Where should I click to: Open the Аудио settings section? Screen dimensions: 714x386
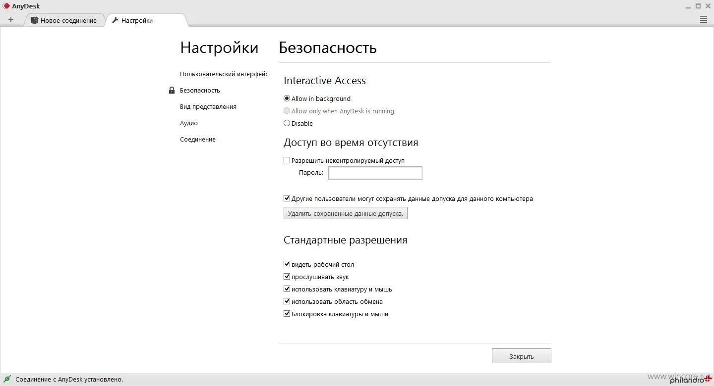[x=188, y=123]
